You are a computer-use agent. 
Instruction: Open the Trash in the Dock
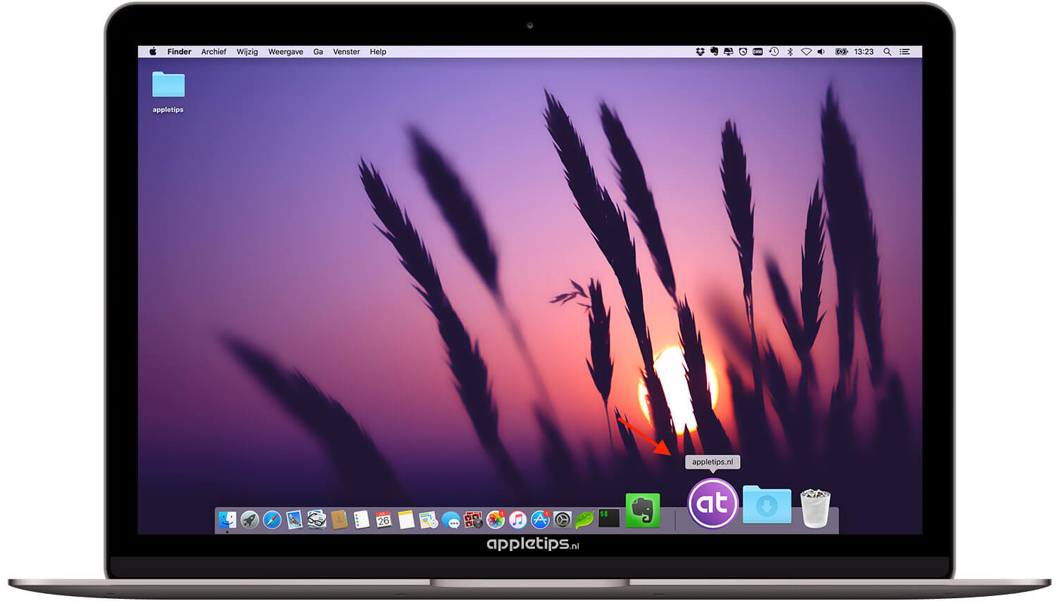tap(815, 508)
